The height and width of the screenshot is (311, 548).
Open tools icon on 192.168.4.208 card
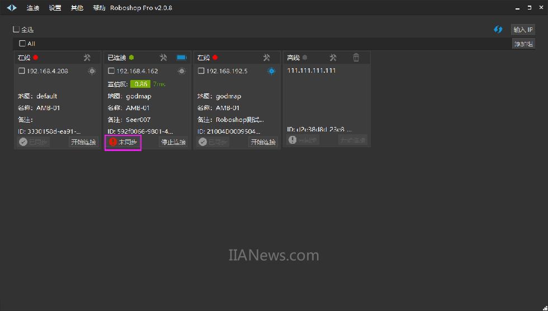click(x=87, y=58)
